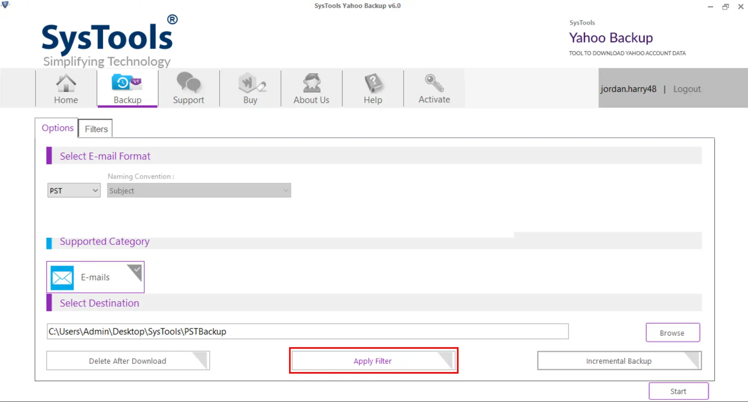Click the Yahoo Backup product title

[x=611, y=38]
